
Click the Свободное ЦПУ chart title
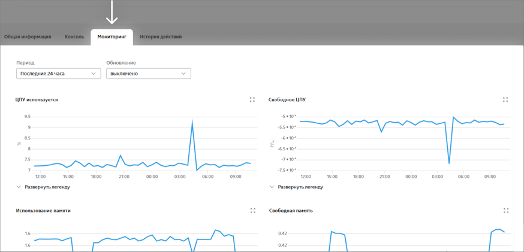point(287,100)
